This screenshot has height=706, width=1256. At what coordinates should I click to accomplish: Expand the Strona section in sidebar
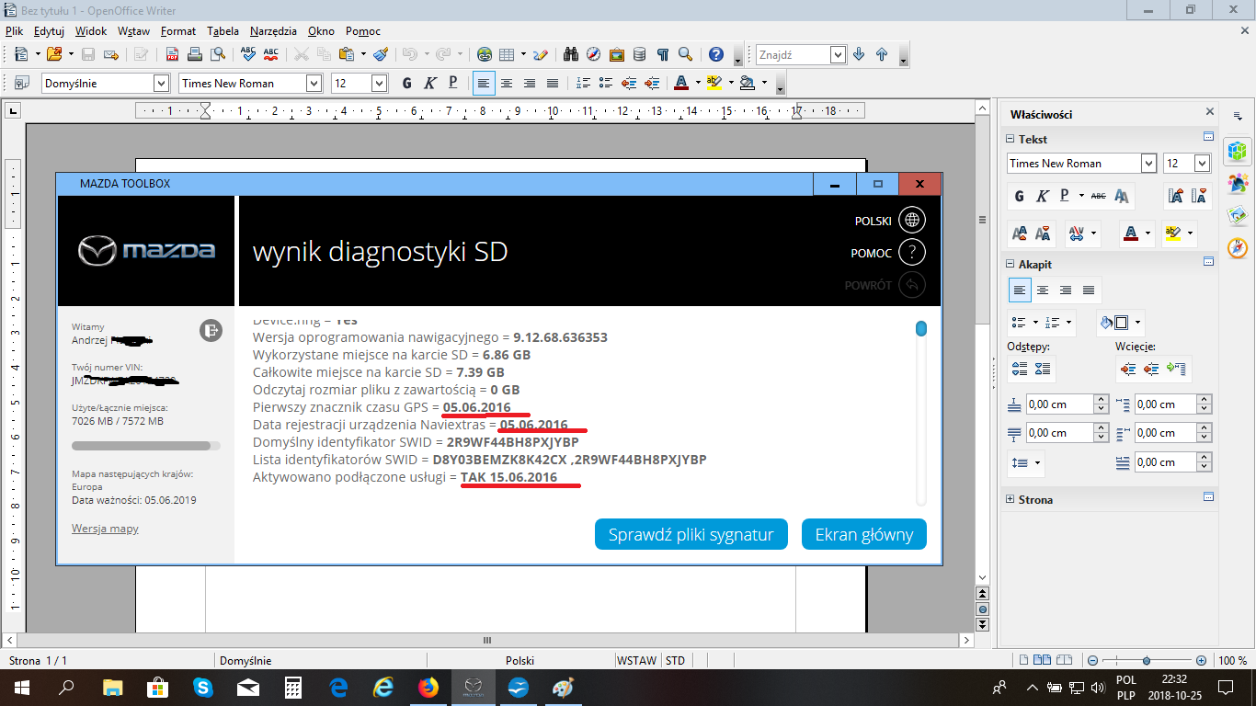pos(1011,500)
